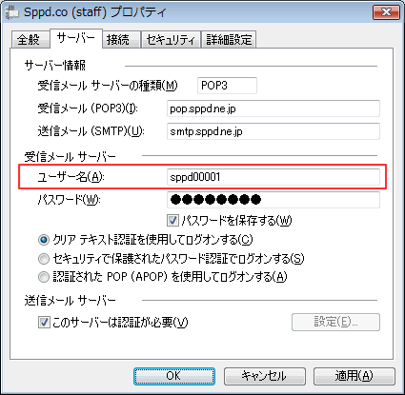Select 認証された POP (APOP) radio button
405x395 pixels.
coord(44,277)
